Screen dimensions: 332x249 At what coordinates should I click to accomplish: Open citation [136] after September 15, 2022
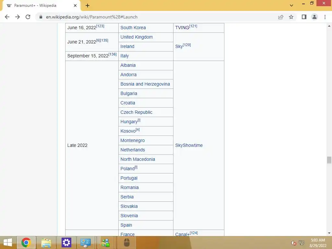coord(113,54)
